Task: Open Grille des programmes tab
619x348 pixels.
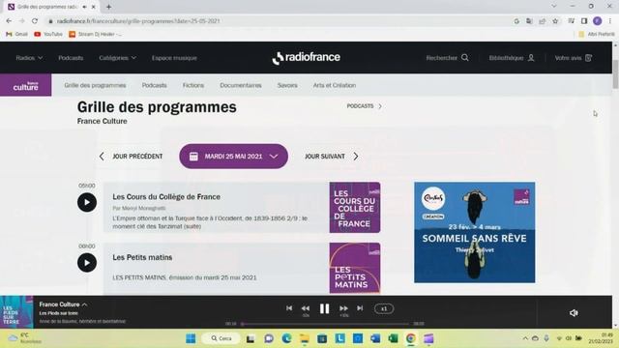Action: 95,85
